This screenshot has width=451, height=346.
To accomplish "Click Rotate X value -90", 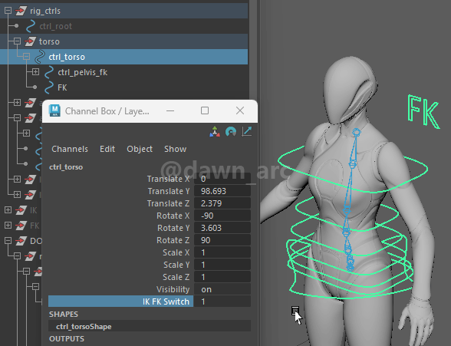I will pos(222,216).
